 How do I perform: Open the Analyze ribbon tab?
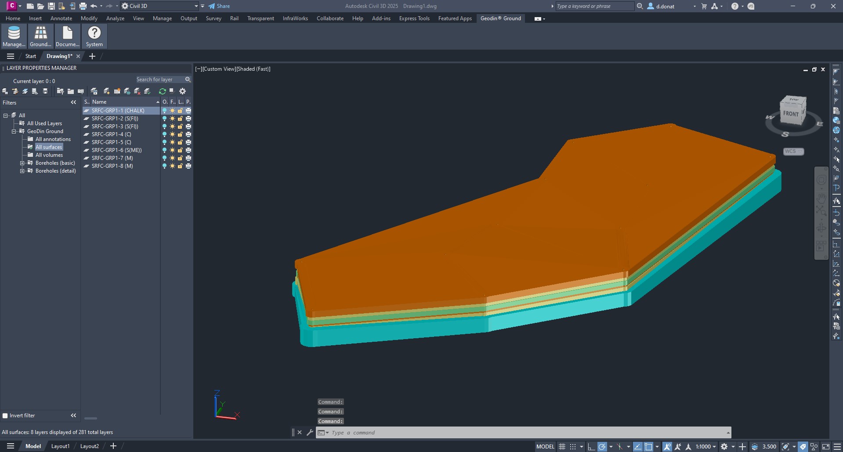(x=115, y=18)
